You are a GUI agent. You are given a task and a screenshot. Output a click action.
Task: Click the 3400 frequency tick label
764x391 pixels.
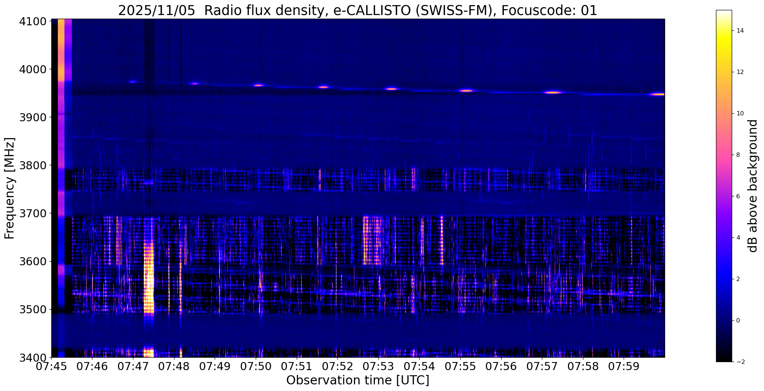(x=33, y=357)
